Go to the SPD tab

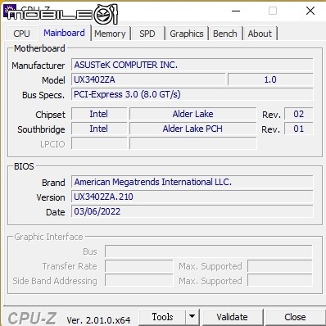pyautogui.click(x=147, y=34)
